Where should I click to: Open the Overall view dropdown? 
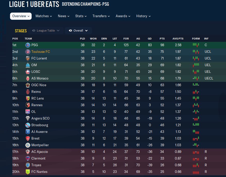[78, 31]
